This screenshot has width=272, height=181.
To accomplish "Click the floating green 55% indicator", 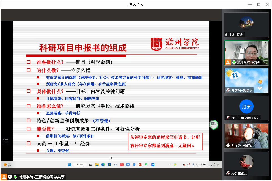I will [x=214, y=124].
